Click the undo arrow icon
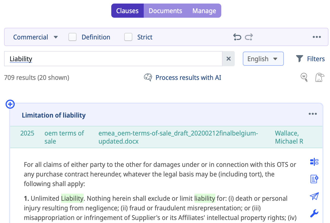330x223 pixels. (237, 37)
